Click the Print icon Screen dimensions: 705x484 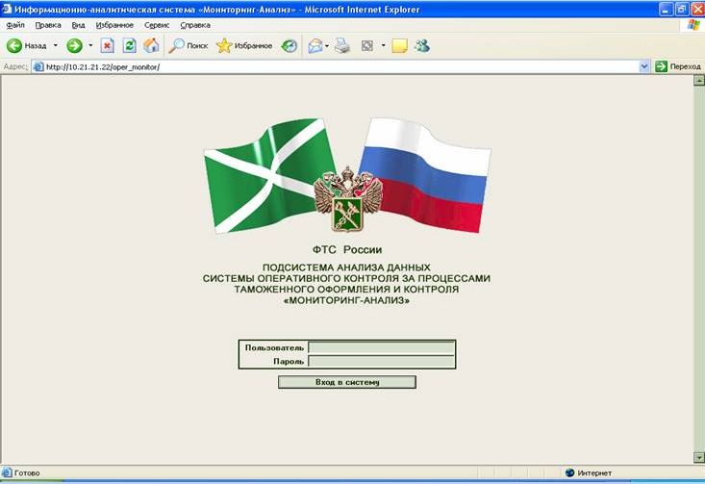coord(342,45)
